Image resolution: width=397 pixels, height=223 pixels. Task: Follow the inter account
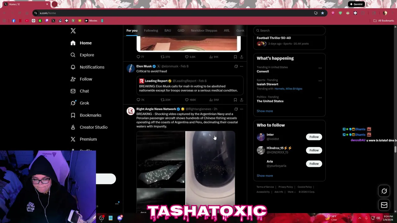pyautogui.click(x=314, y=137)
